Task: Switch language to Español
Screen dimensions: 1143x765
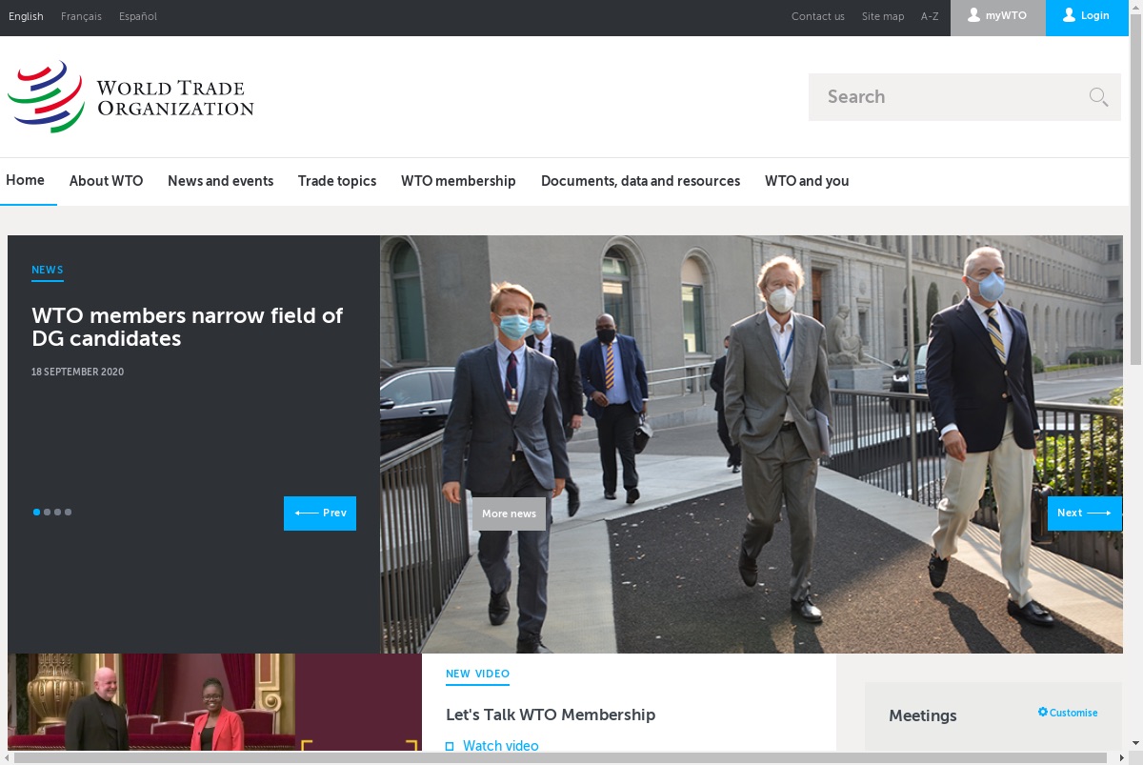Action: pyautogui.click(x=138, y=16)
